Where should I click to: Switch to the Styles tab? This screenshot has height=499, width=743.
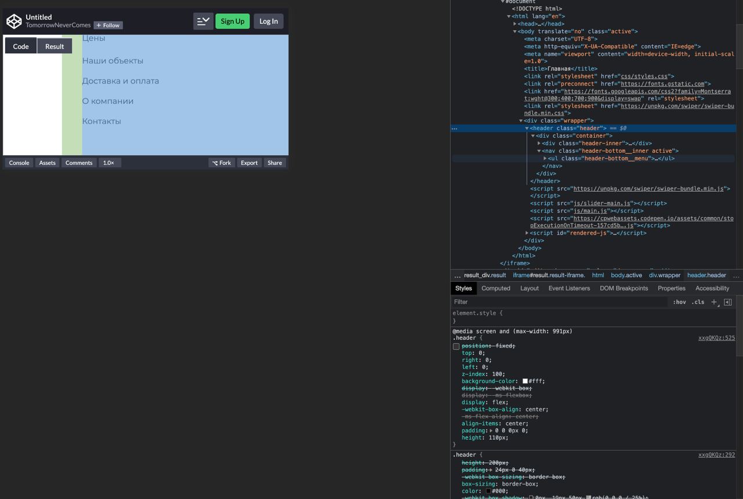point(463,288)
